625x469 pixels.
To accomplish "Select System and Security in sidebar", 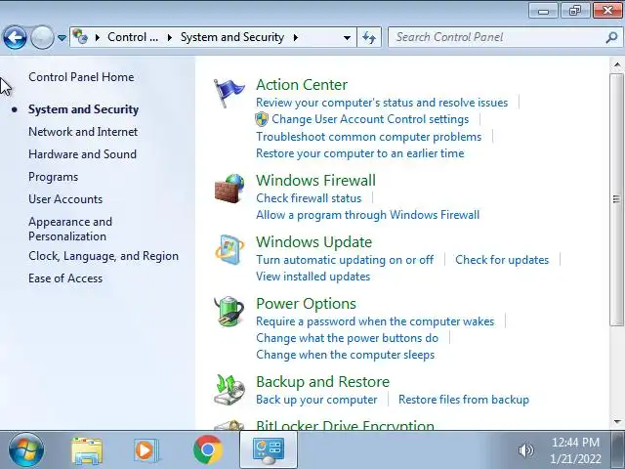I will pos(83,109).
